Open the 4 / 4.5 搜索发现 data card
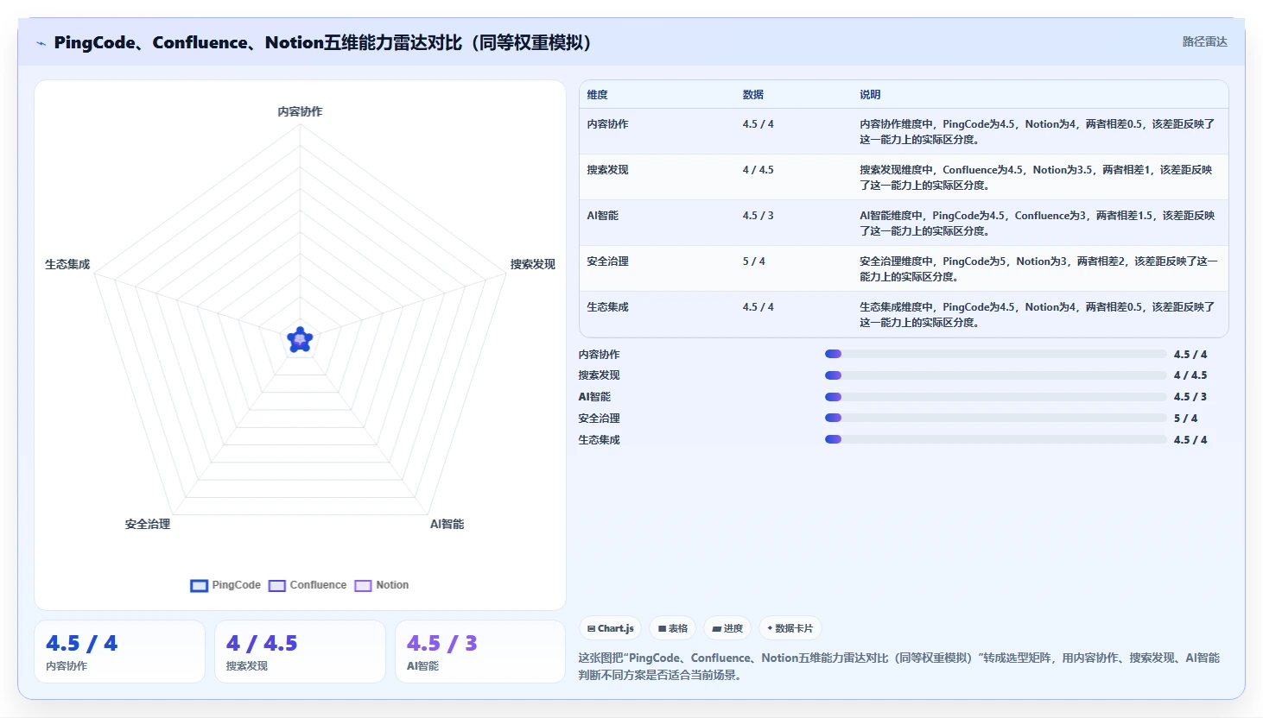1263x718 pixels. (x=300, y=652)
